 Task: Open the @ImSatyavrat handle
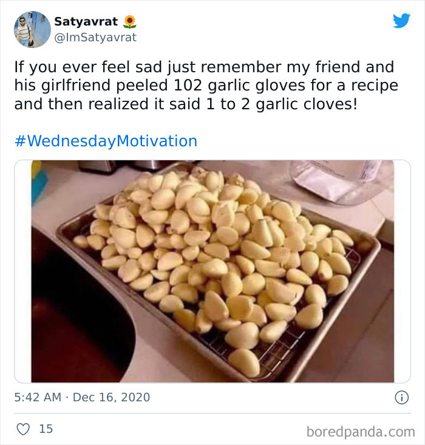click(95, 38)
